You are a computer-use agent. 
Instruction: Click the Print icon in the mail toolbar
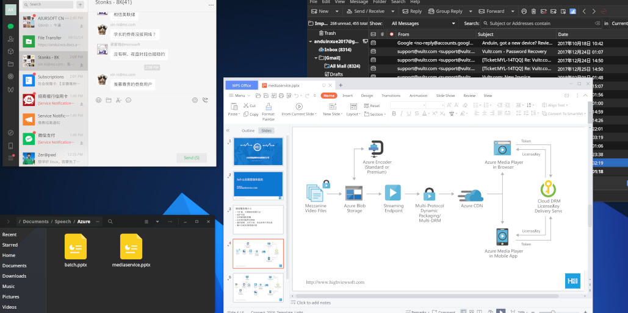click(x=524, y=11)
